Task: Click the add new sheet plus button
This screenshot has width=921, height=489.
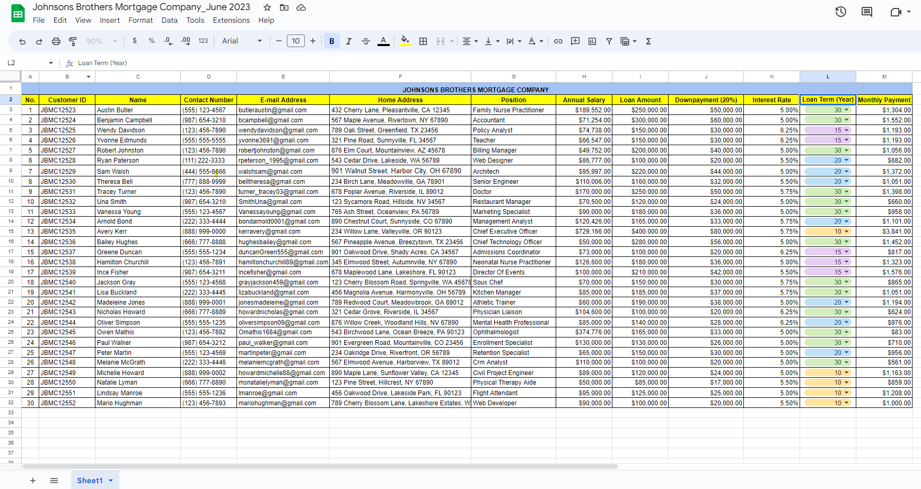Action: coord(33,481)
